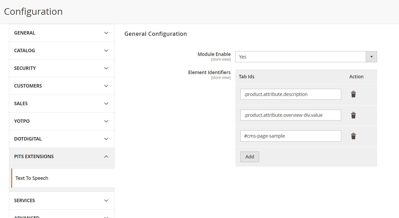Expand the Dotdigital section
399x218 pixels.
click(62, 139)
